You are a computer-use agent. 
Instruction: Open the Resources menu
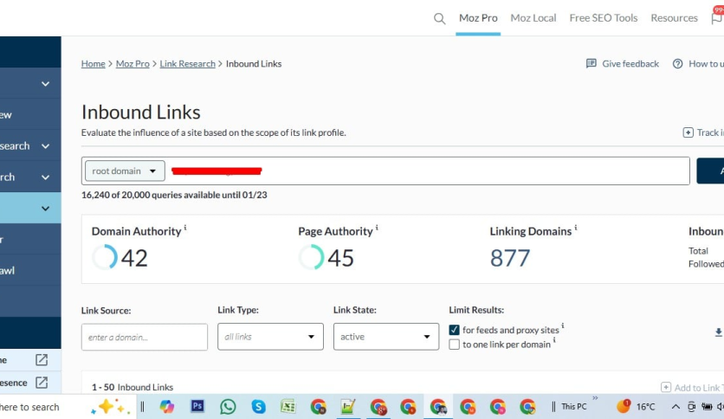click(x=674, y=18)
